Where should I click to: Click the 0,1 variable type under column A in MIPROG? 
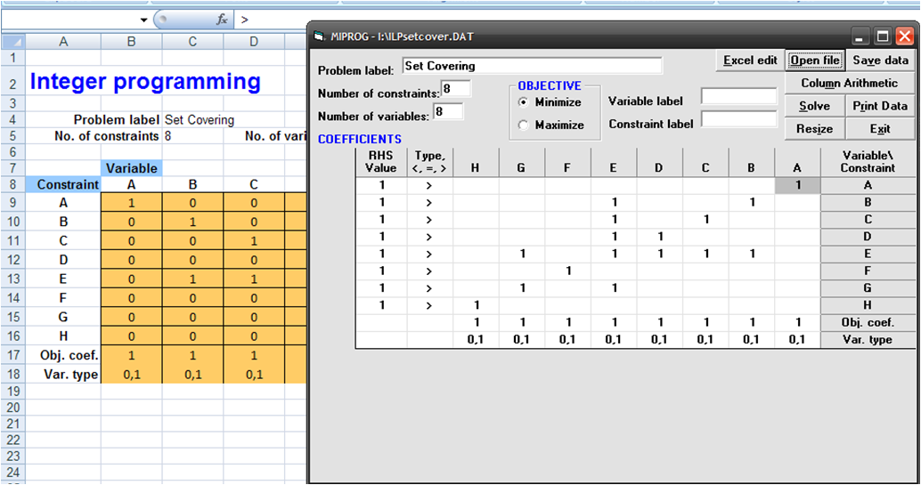[x=796, y=339]
